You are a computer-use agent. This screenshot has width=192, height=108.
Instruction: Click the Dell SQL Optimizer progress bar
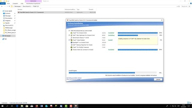[138, 35]
